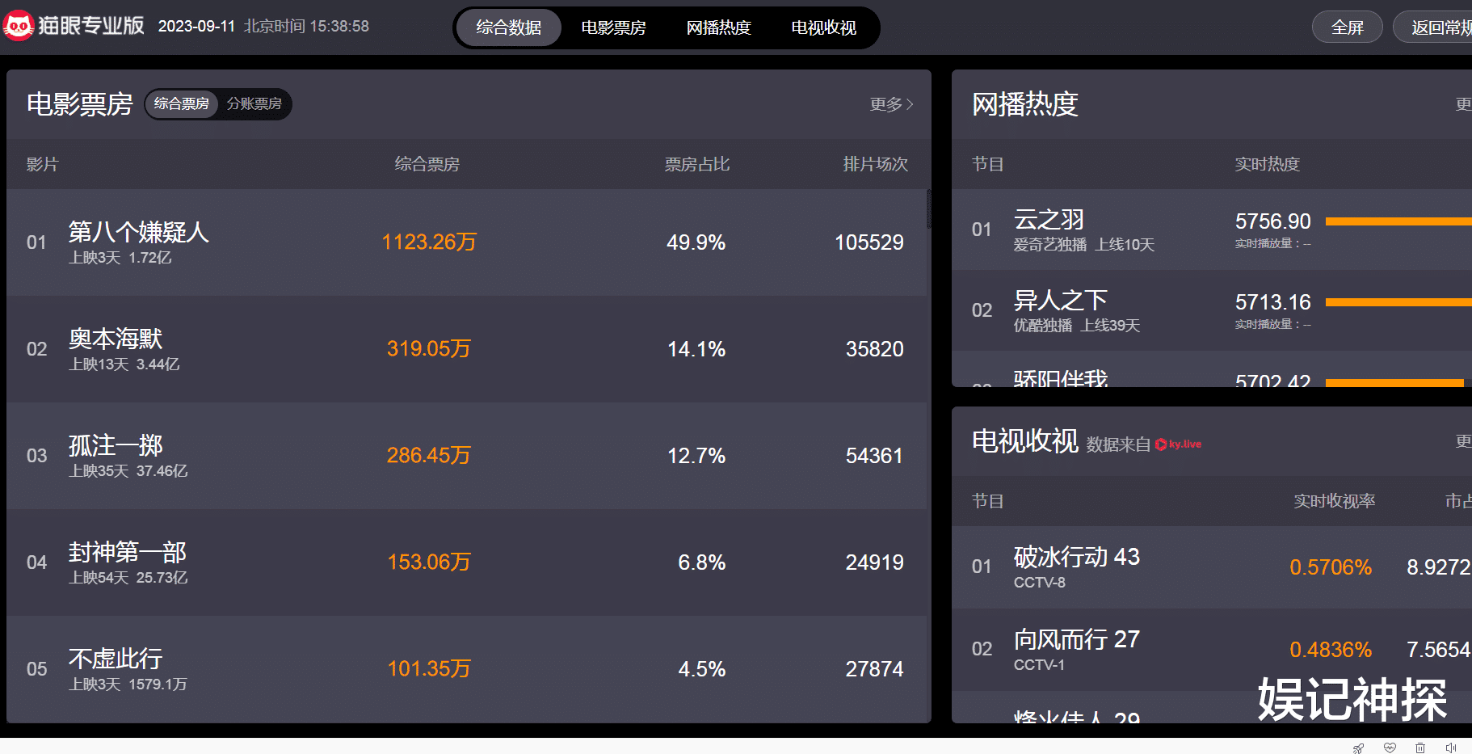Screen dimensions: 1472x754
Task: Click the real-time heat value 5756.90
Action: [1273, 221]
